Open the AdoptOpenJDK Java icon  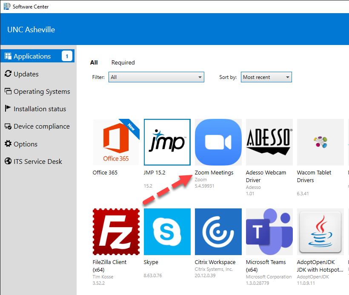[x=320, y=231]
